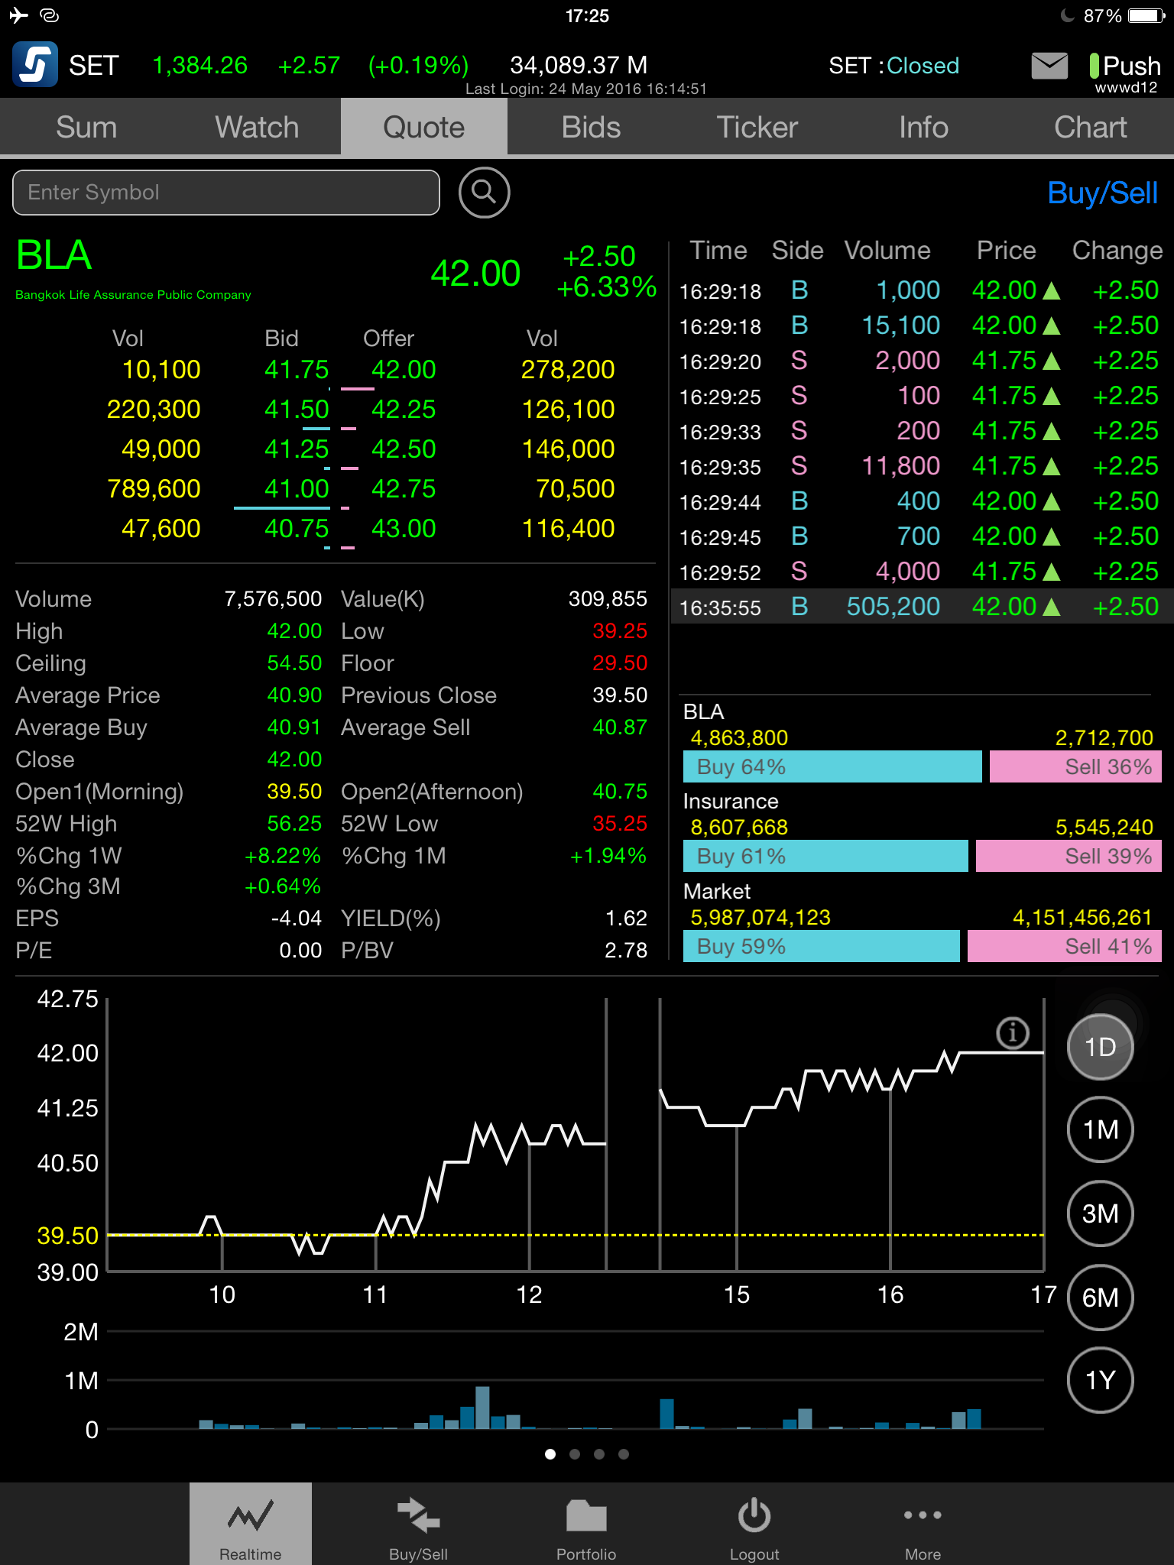Switch to the Chart tab
Screen dimensions: 1174x1565
point(1091,127)
